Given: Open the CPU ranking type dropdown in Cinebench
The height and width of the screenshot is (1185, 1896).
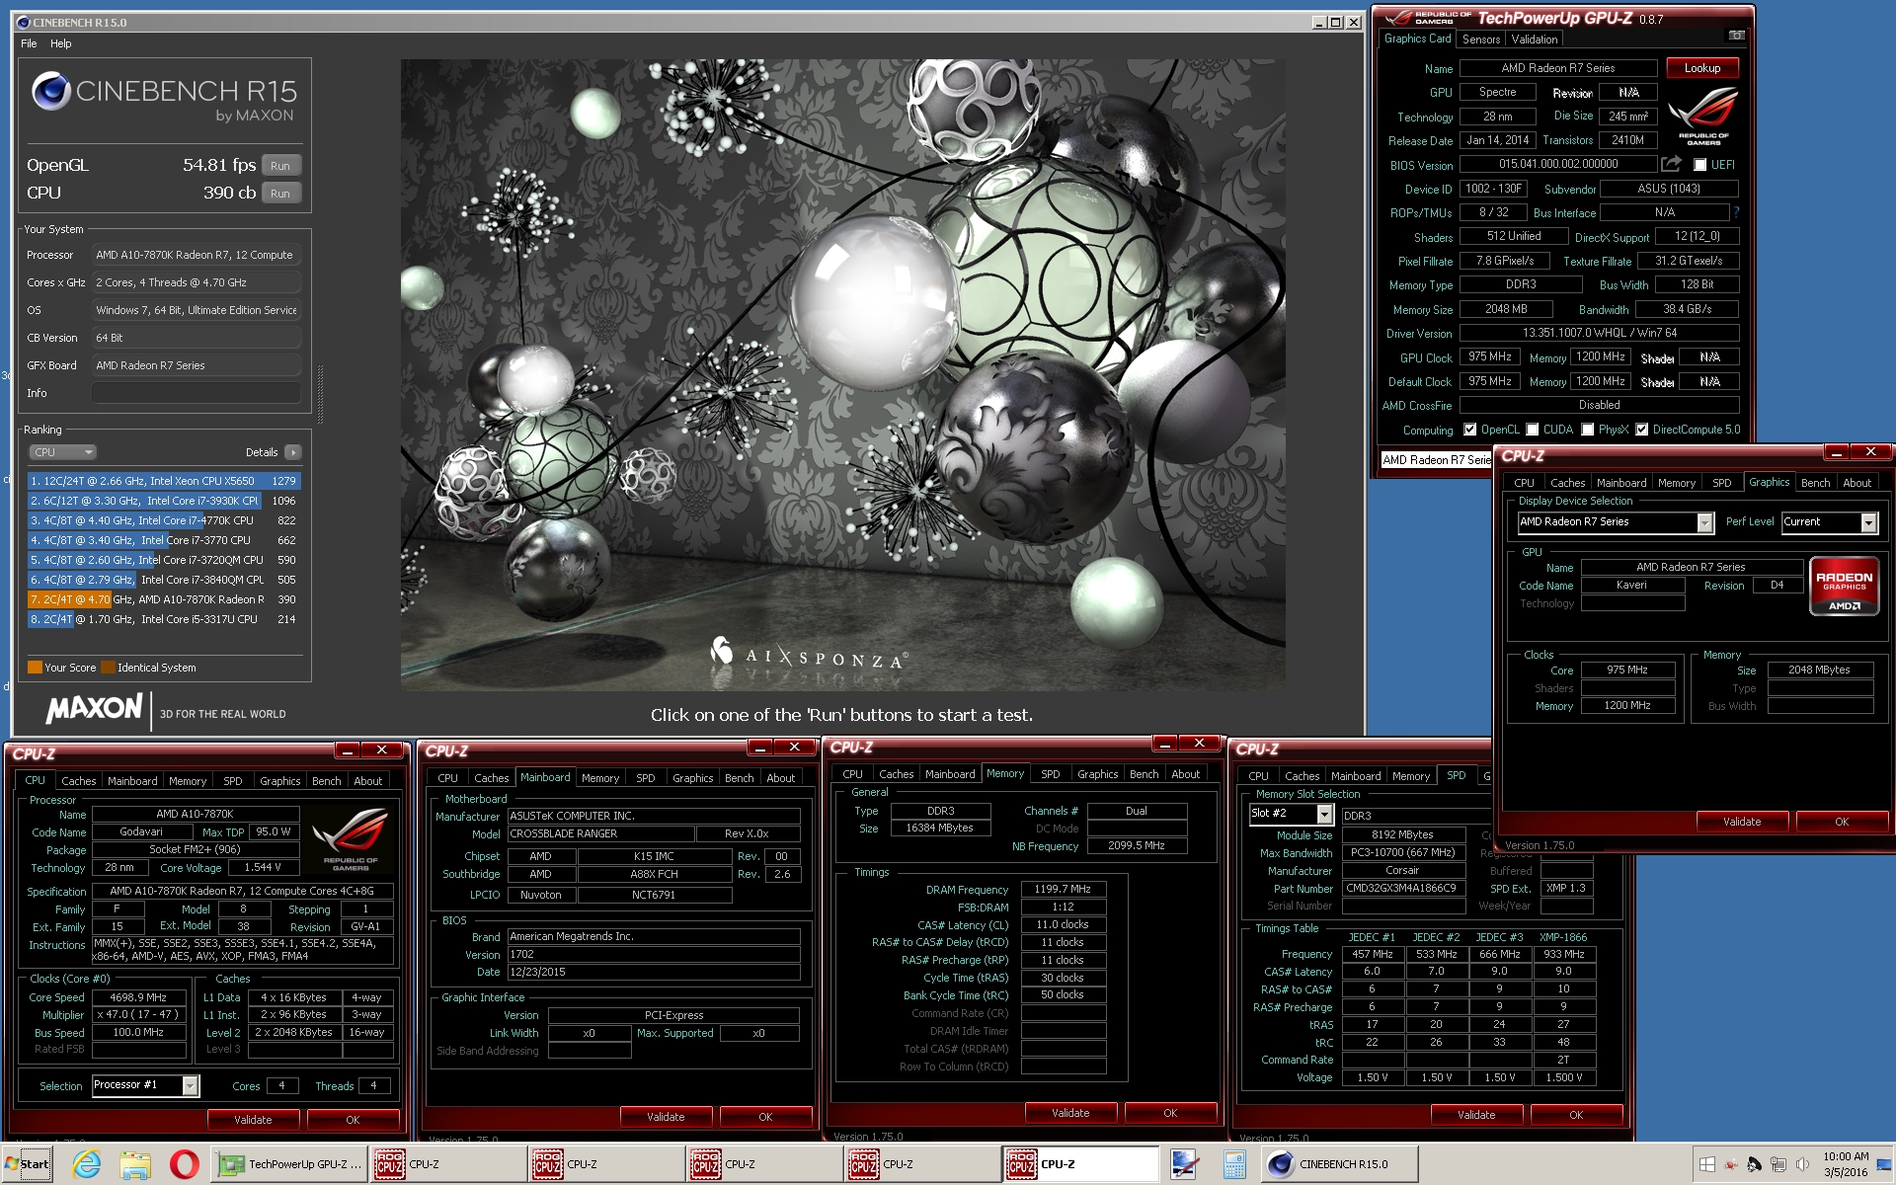Looking at the screenshot, I should coord(62,452).
